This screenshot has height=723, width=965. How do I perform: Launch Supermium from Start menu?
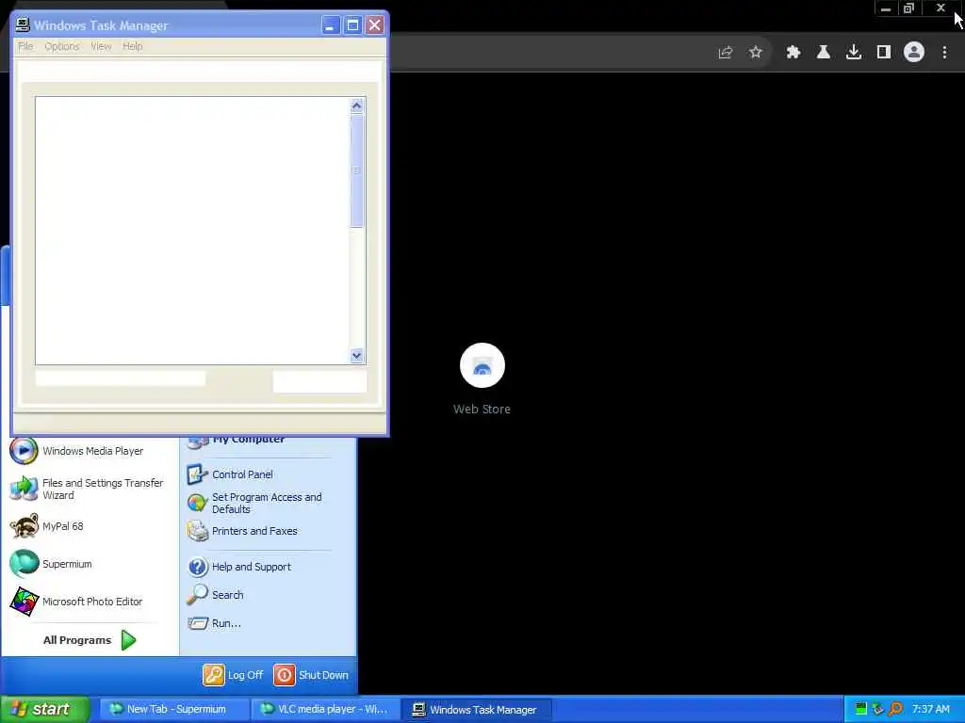click(x=51, y=565)
